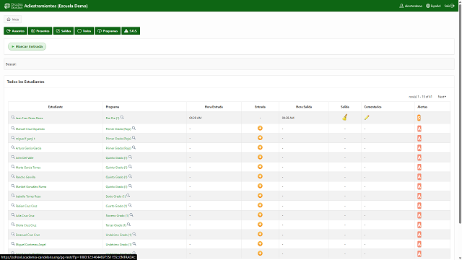
Task: Select the Todos tab
Action: coord(84,31)
